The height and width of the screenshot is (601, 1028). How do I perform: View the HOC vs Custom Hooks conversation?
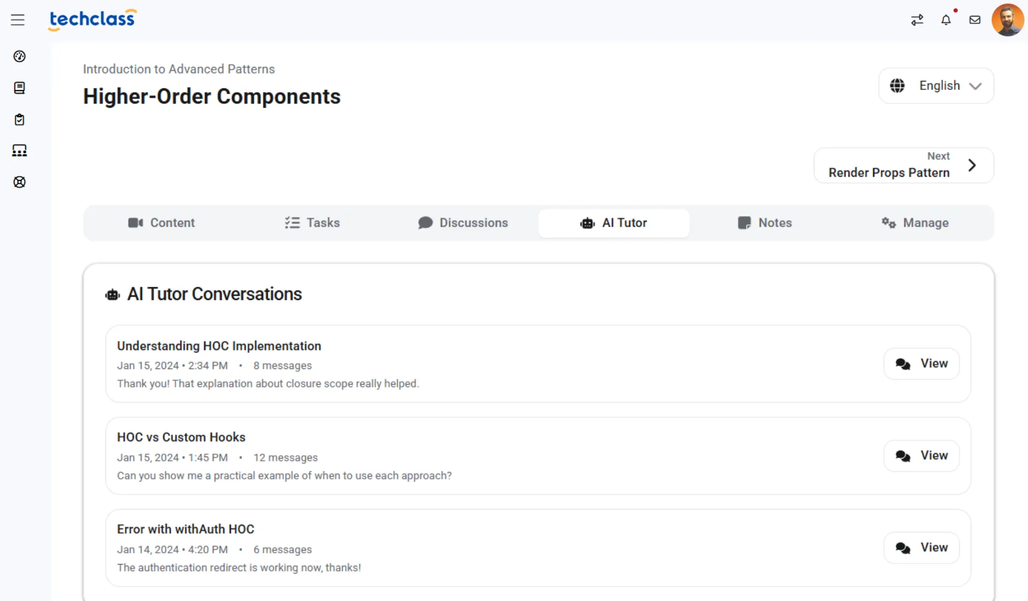coord(921,456)
